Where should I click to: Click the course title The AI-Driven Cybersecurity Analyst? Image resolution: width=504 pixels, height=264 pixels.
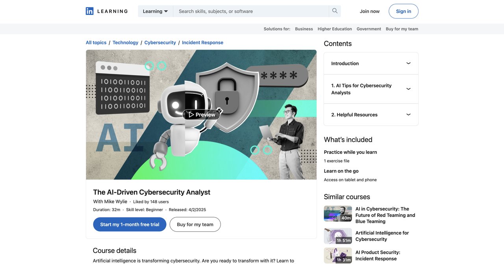click(152, 192)
